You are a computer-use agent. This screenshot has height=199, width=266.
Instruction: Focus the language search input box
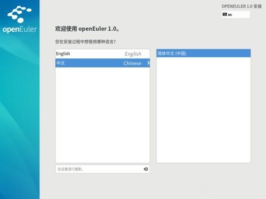[103, 169]
